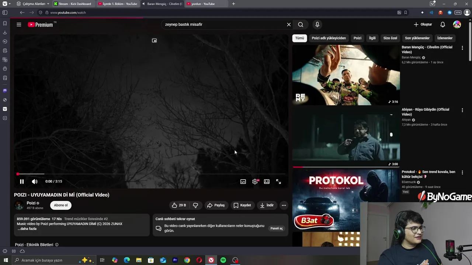This screenshot has height=265, width=472.
Task: Enter fullscreen on the video player
Action: (278, 181)
